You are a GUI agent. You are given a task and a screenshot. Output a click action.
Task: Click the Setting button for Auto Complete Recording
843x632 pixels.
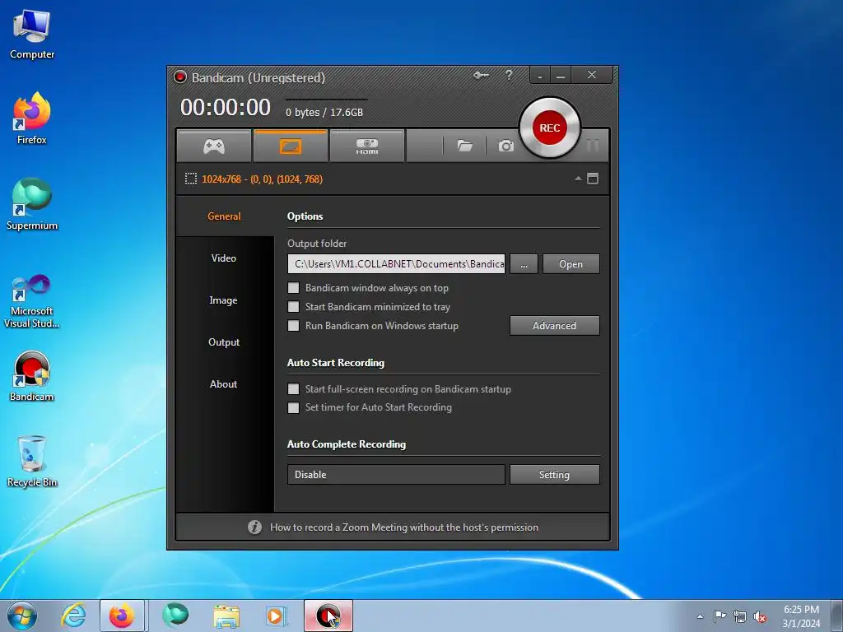pos(554,475)
